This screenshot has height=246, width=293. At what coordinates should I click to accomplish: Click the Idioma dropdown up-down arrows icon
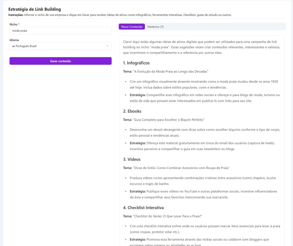tap(107, 46)
